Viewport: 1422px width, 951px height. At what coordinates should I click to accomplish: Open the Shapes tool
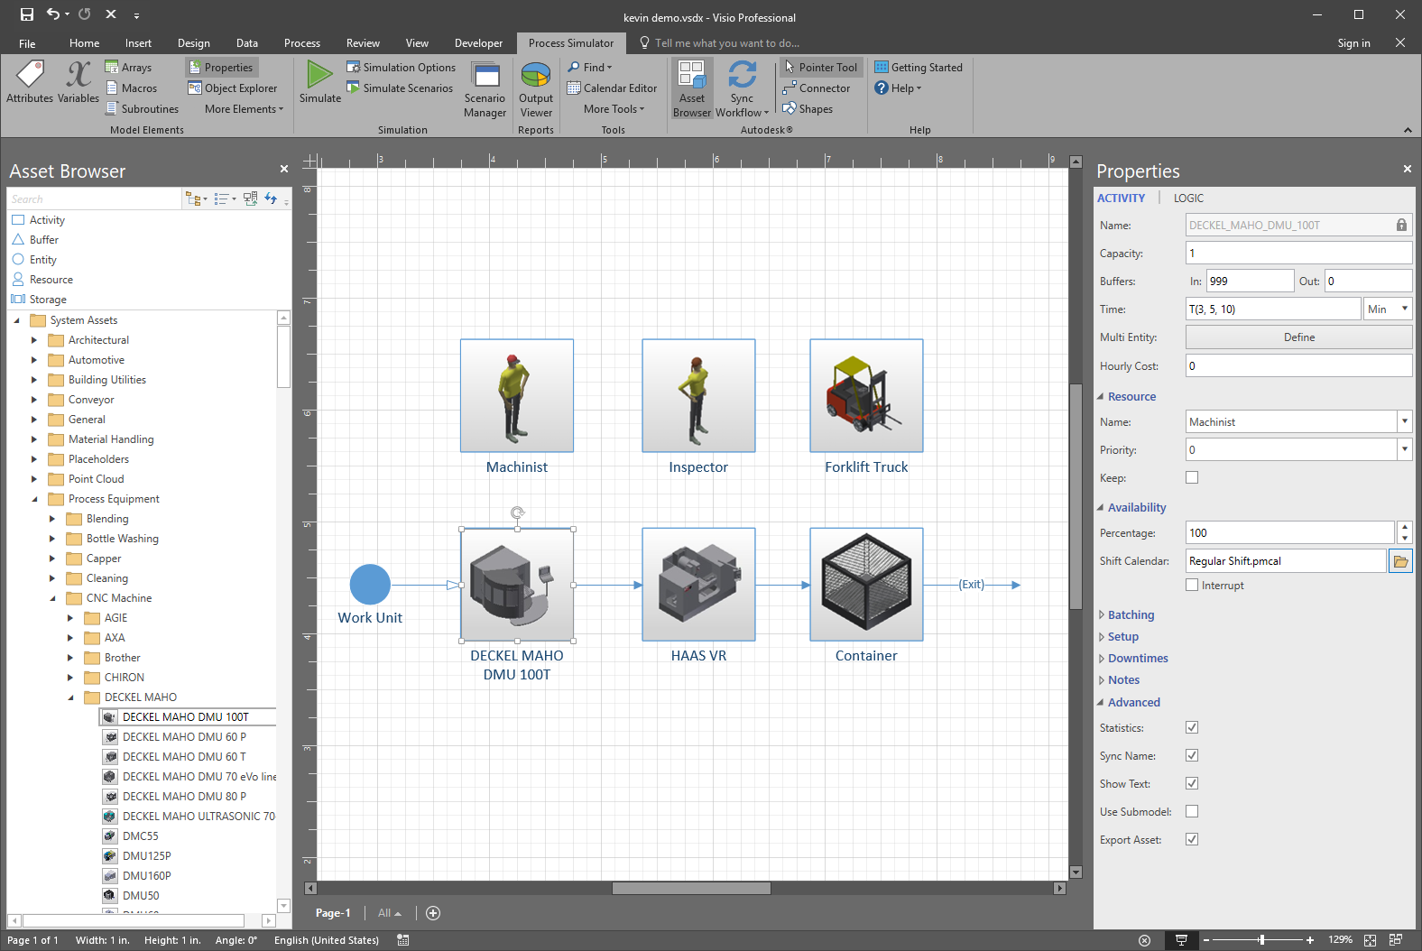point(808,108)
